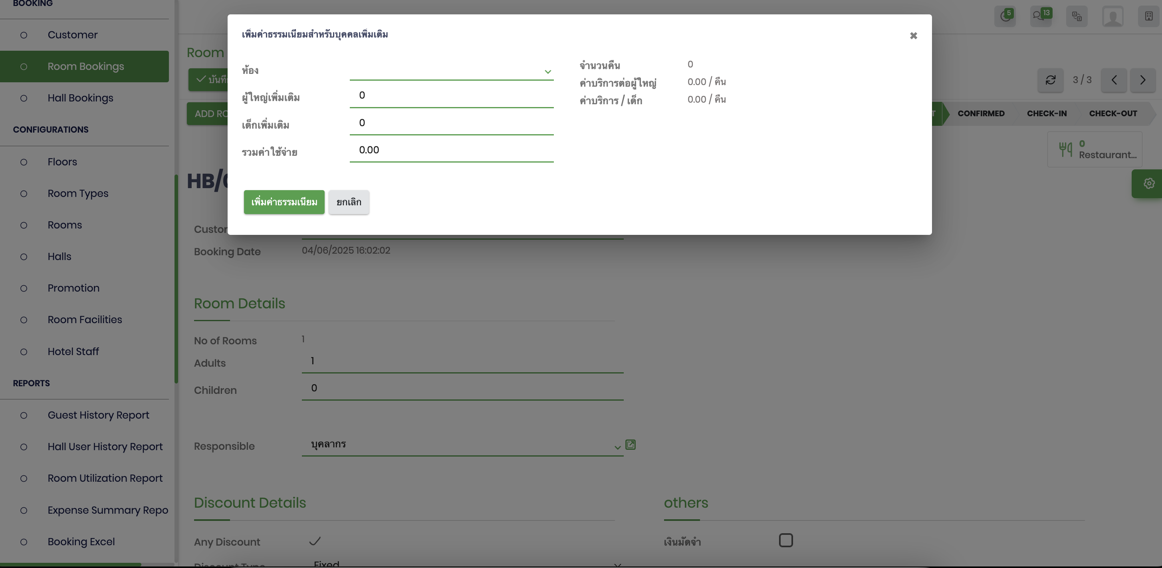Open Hall Bookings in sidebar menu
Screen dimensions: 1162x568
[x=80, y=98]
